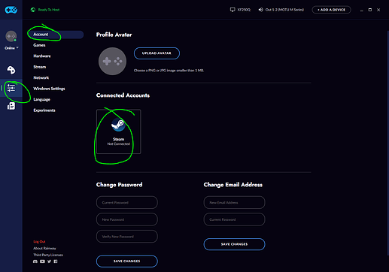The width and height of the screenshot is (389, 272).
Task: Open the Facebook social icon
Action: [56, 261]
